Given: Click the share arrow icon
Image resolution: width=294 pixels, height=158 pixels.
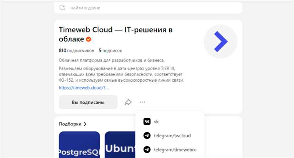Looking at the screenshot, I should (128, 102).
